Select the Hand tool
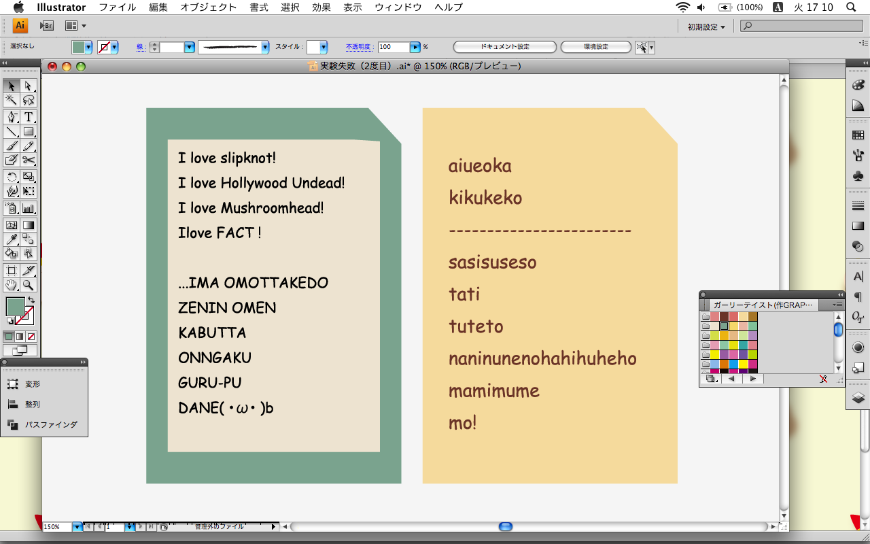The height and width of the screenshot is (544, 870). pyautogui.click(x=12, y=285)
